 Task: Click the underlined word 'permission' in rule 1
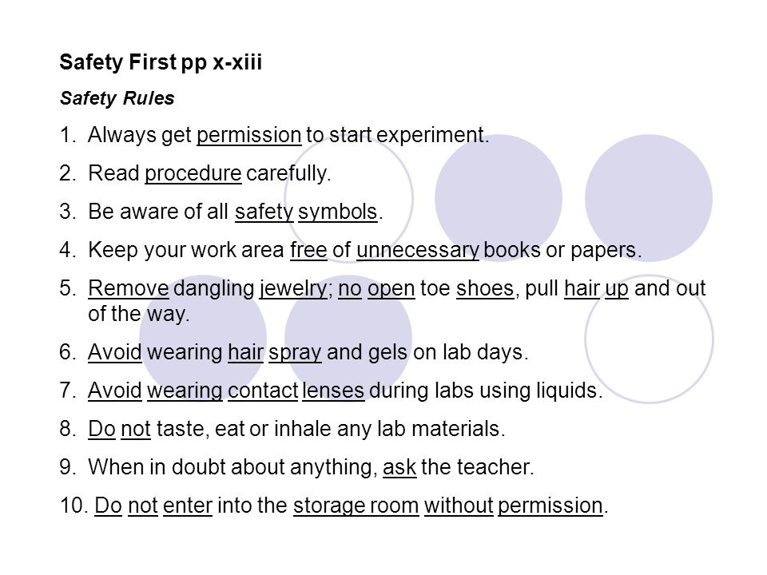[x=249, y=136]
